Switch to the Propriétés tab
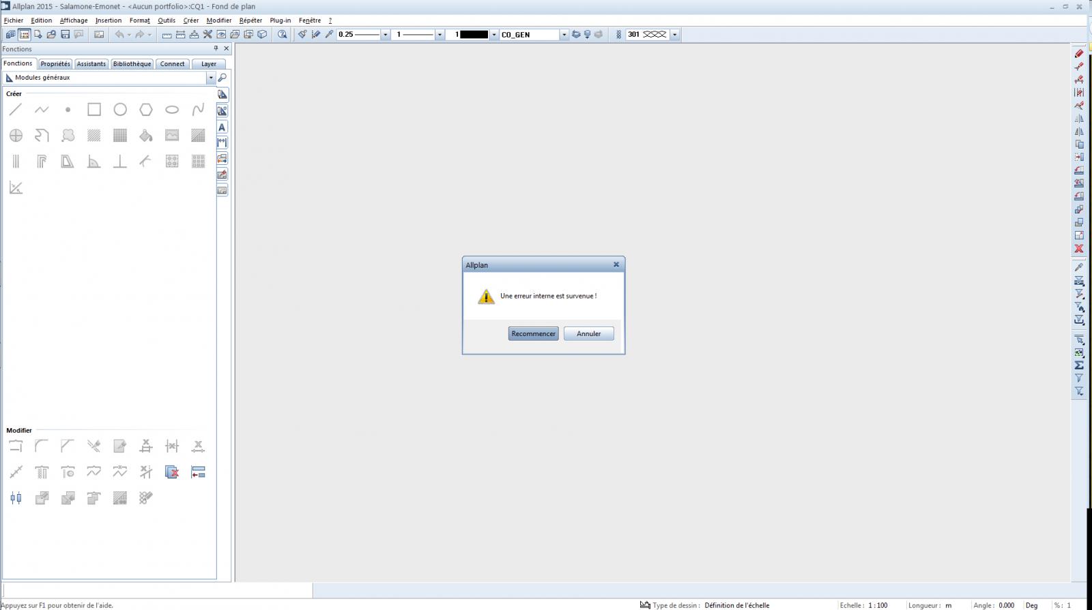 pyautogui.click(x=55, y=64)
